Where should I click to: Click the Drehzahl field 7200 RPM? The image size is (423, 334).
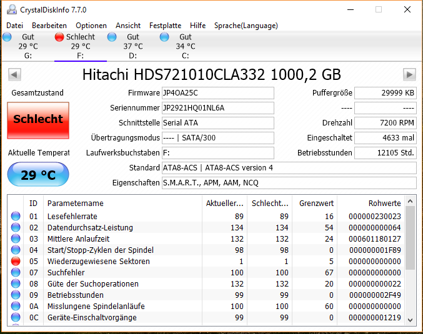pyautogui.click(x=386, y=123)
